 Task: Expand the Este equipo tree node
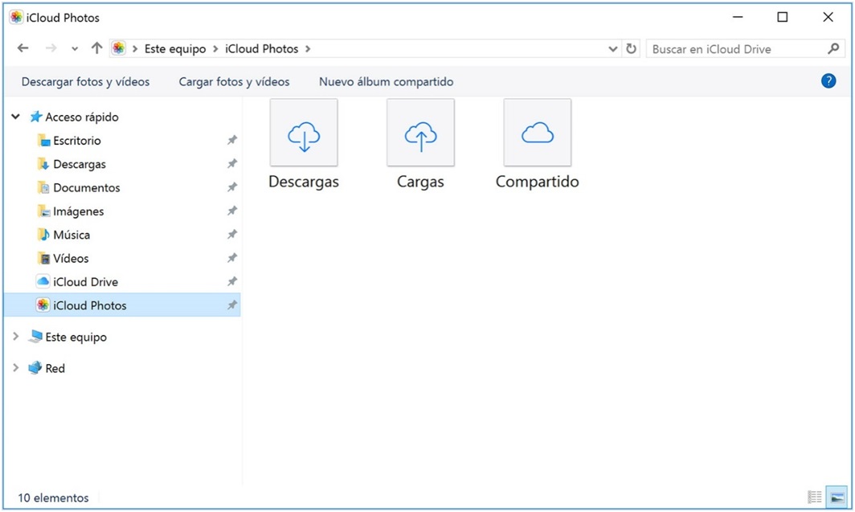tap(16, 337)
